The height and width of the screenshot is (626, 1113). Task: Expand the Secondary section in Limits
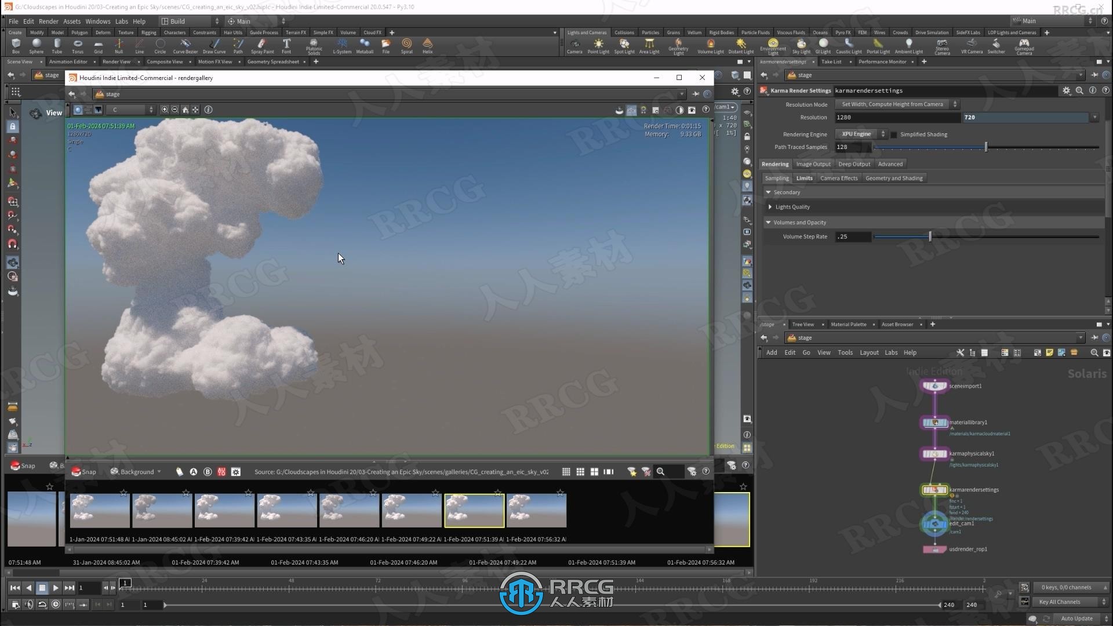click(769, 192)
